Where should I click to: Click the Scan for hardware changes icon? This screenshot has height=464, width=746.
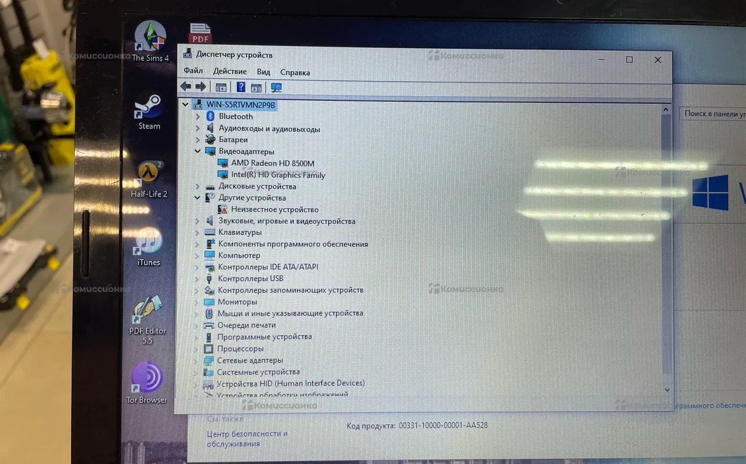pyautogui.click(x=276, y=87)
